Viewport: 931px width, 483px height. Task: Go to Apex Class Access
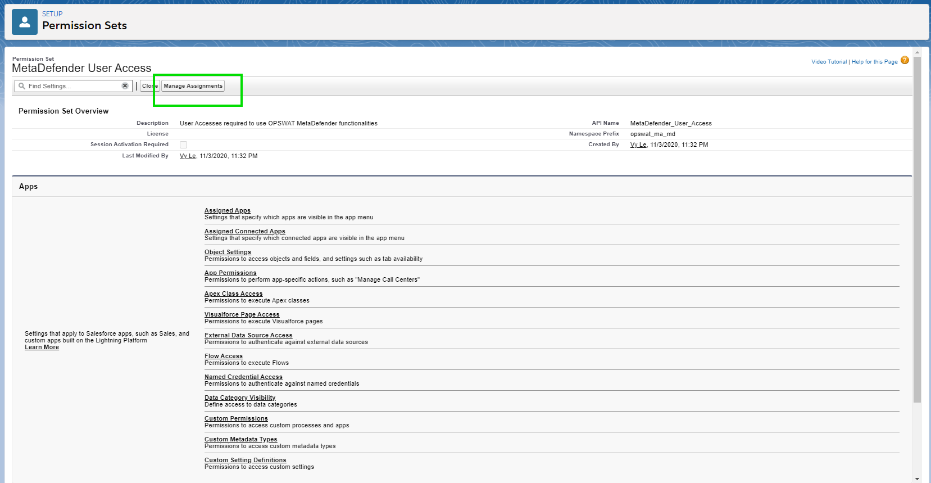233,294
